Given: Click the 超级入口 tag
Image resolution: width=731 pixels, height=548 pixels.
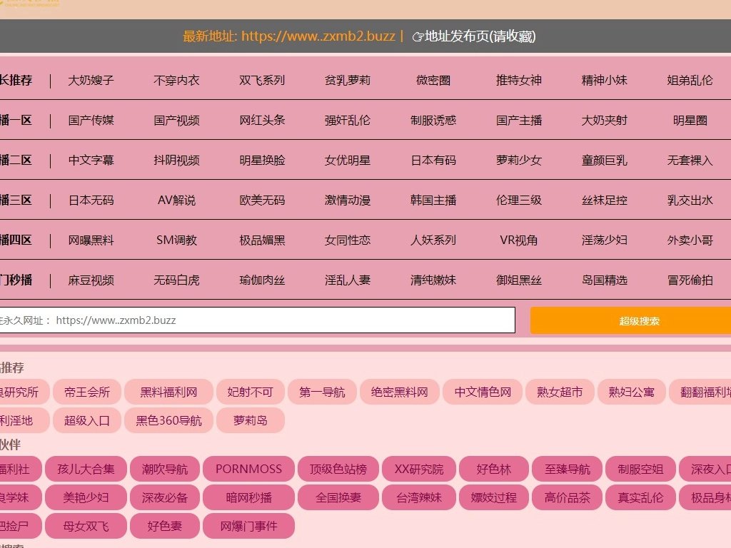Looking at the screenshot, I should click(86, 420).
